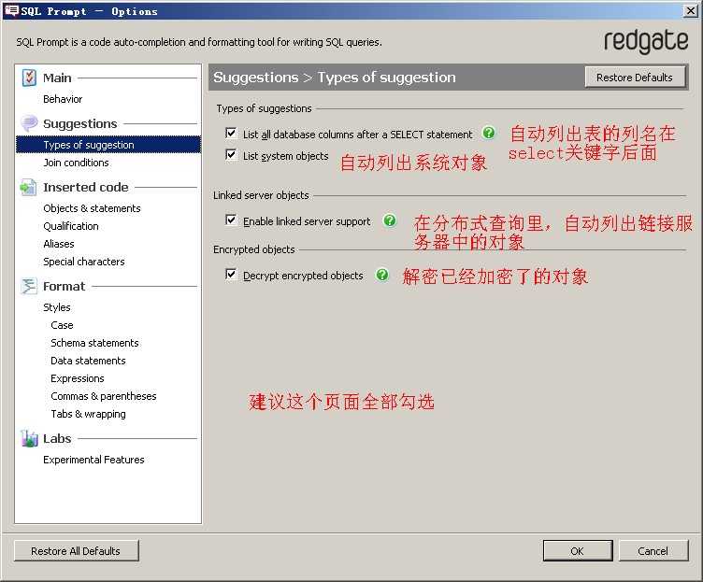Screen dimensions: 703x582
Task: Click the Labs section heading
Action: 57,439
